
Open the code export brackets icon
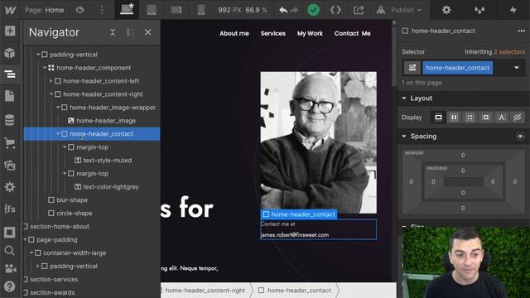(x=335, y=10)
